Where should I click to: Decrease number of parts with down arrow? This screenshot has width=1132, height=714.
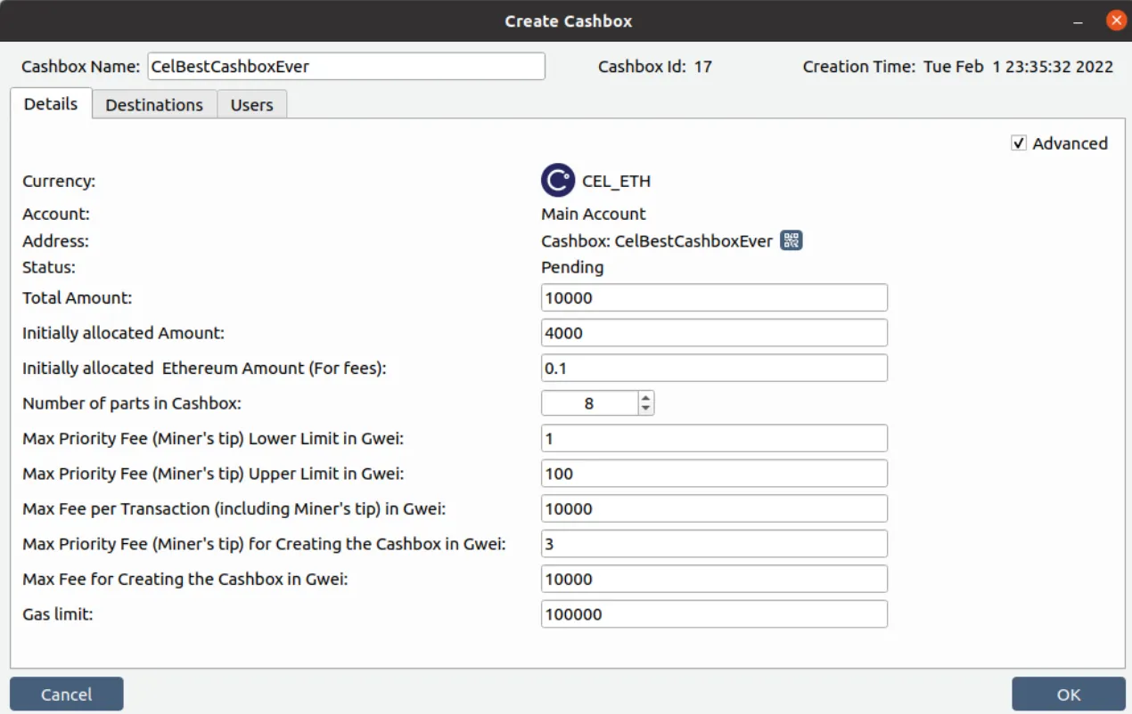[646, 410]
